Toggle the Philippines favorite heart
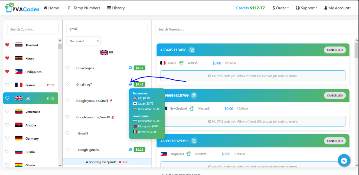The height and width of the screenshot is (175, 359). pos(7,72)
